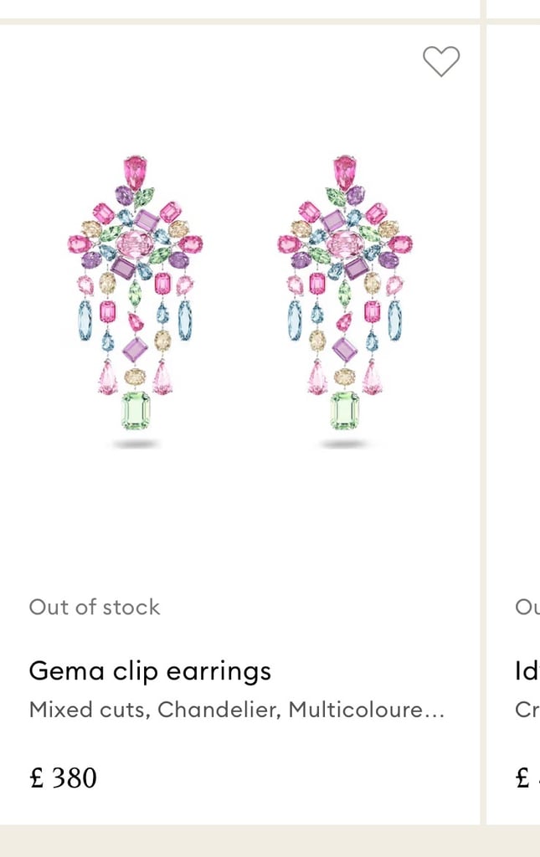Click large pink oval center stone, right earring

click(x=345, y=244)
